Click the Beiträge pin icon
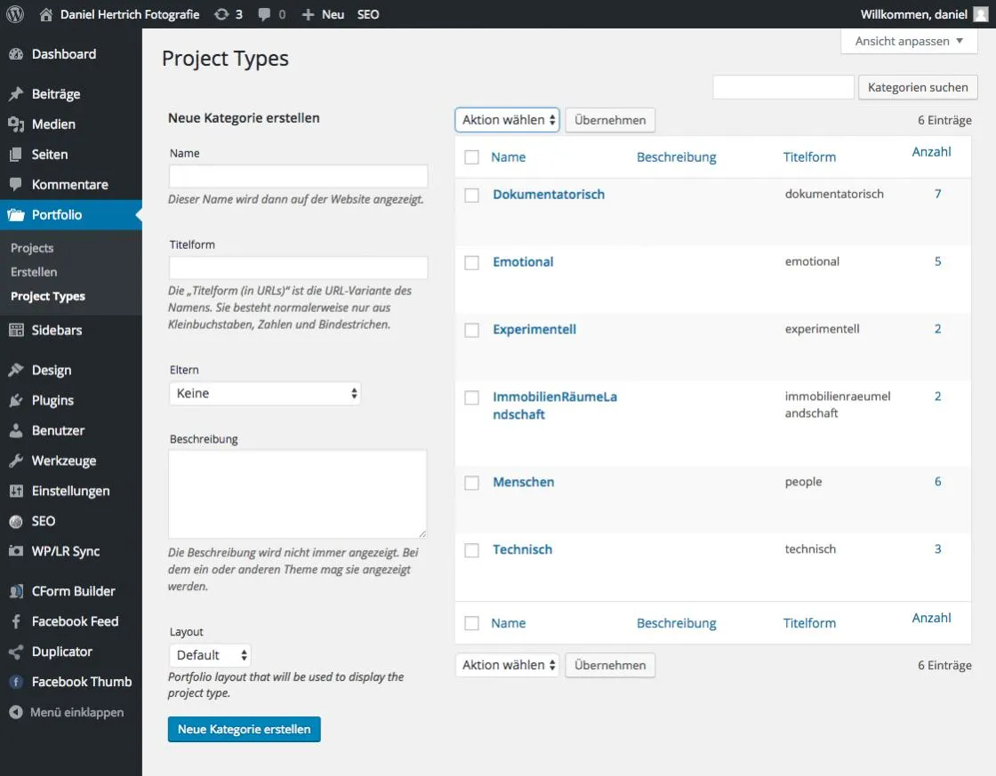Image resolution: width=996 pixels, height=776 pixels. coord(17,94)
